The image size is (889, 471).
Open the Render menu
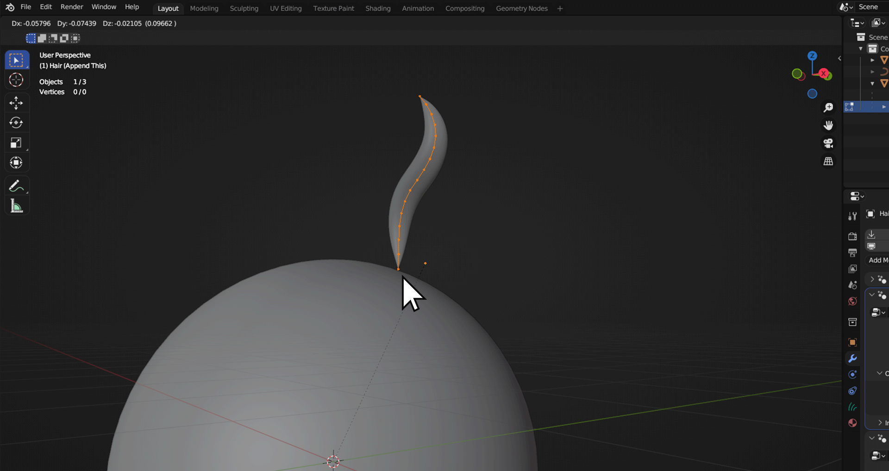point(72,7)
